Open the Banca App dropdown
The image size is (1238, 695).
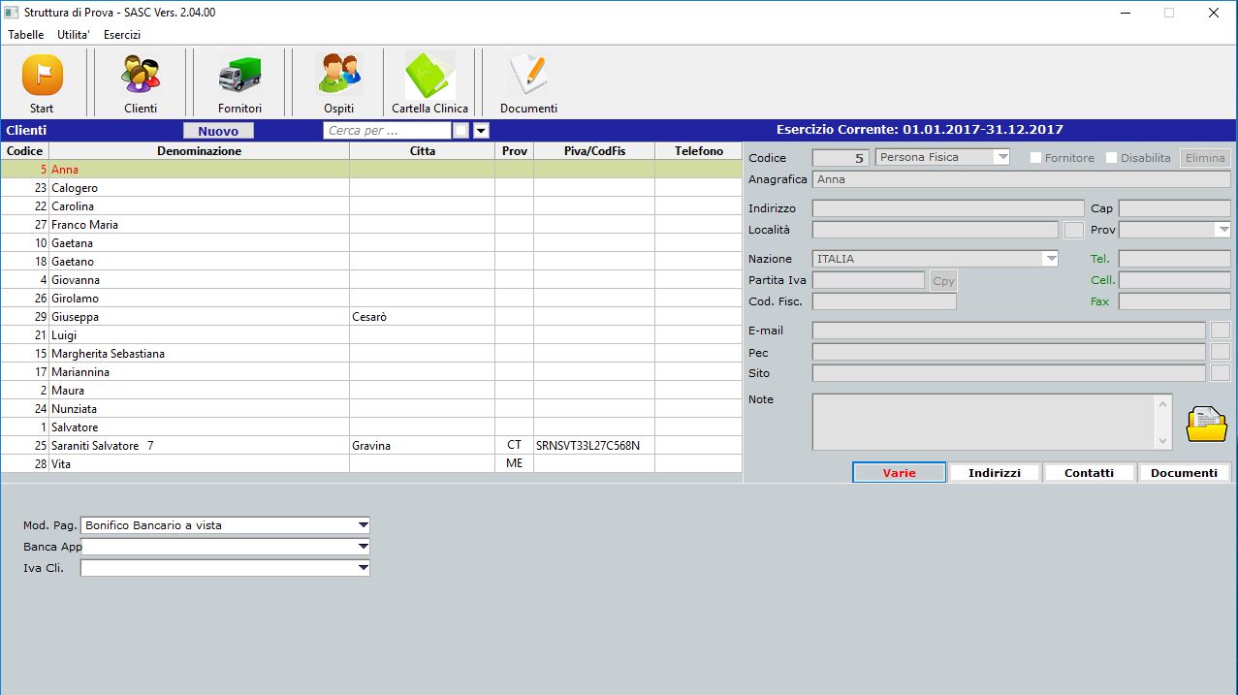(x=363, y=547)
